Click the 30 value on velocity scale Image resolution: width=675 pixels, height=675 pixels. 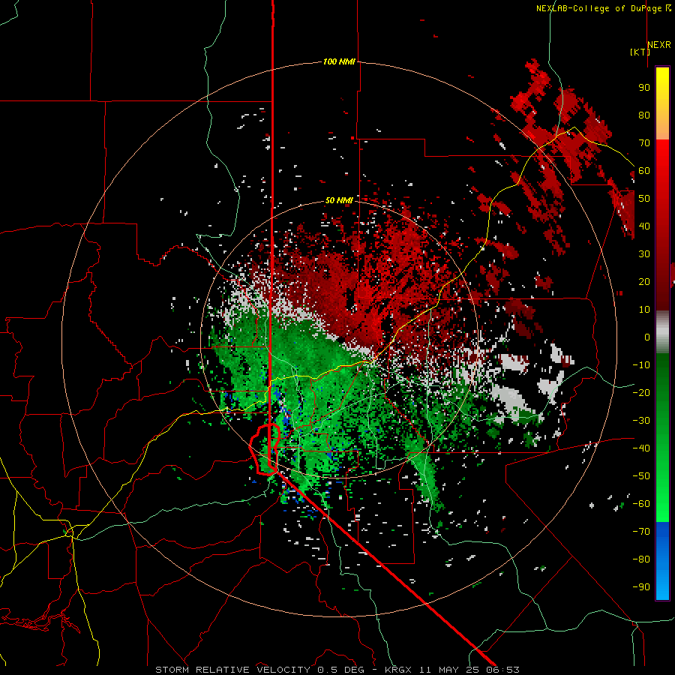(644, 254)
